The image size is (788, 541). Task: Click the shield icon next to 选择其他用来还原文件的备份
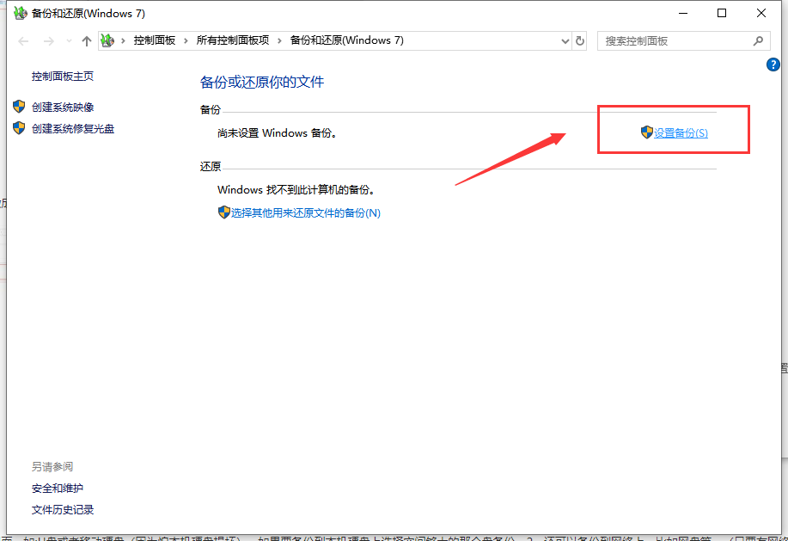coord(223,212)
